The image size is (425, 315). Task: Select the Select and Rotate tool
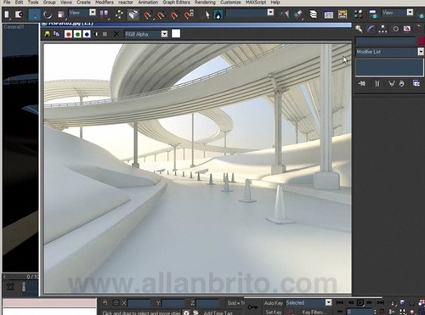coord(48,14)
